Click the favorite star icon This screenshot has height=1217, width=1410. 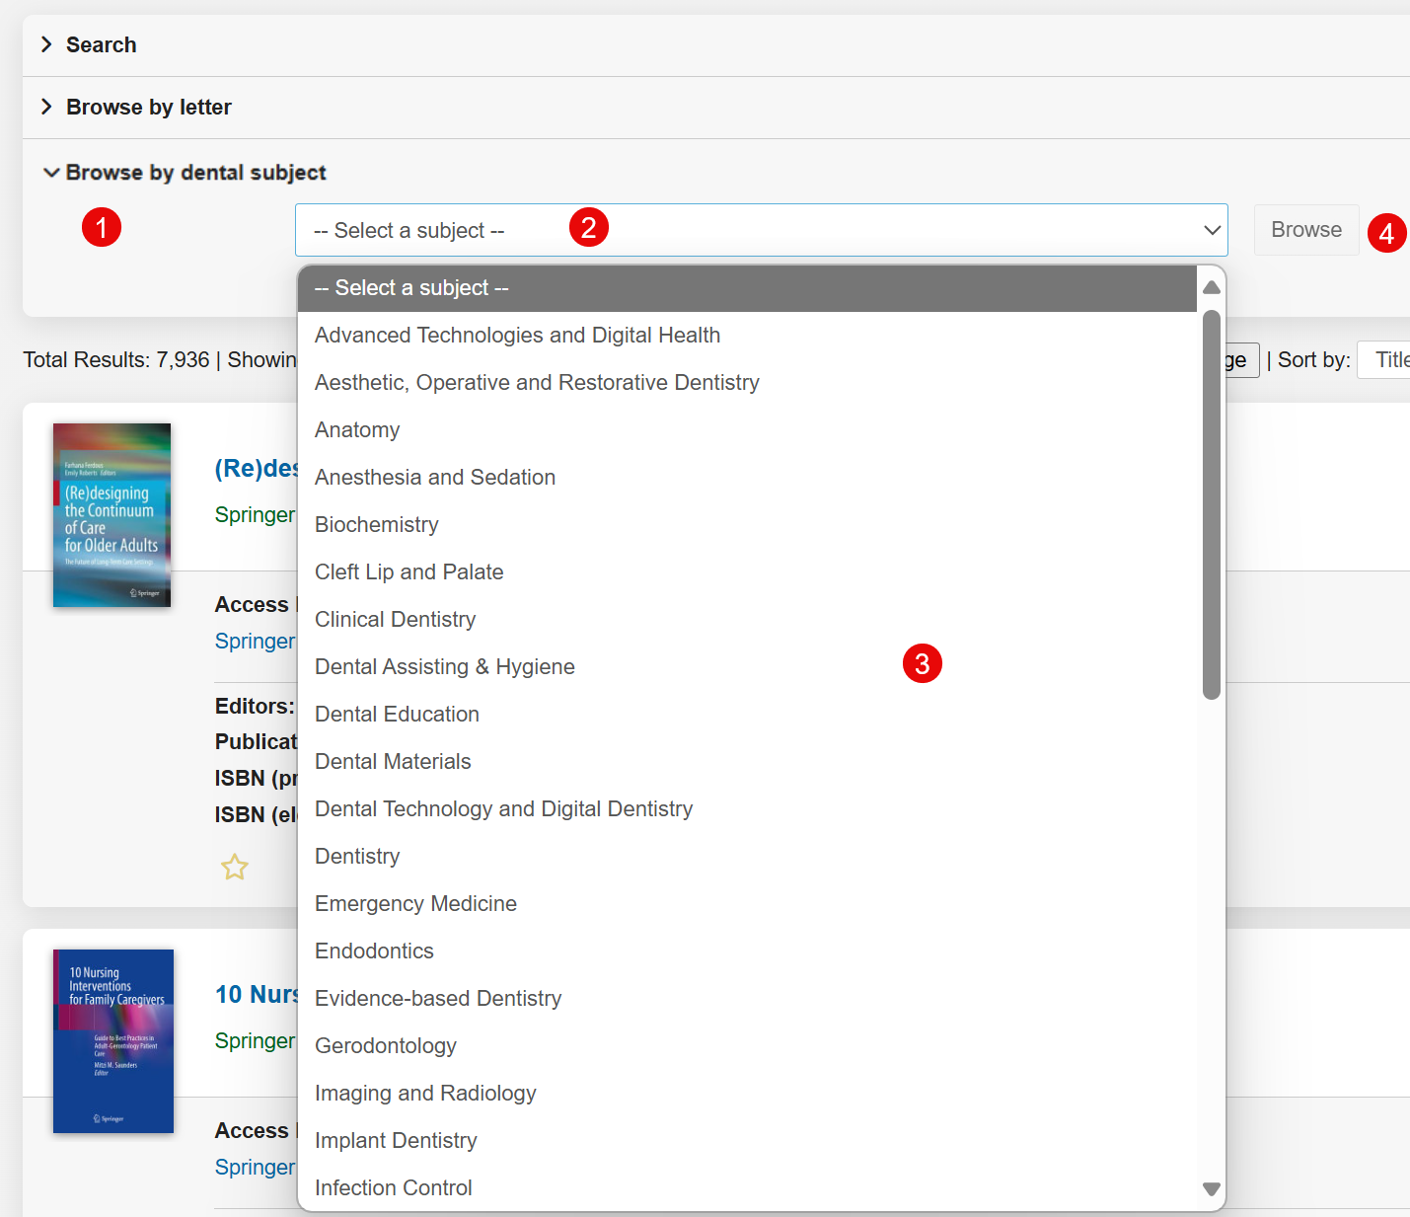[x=235, y=868]
